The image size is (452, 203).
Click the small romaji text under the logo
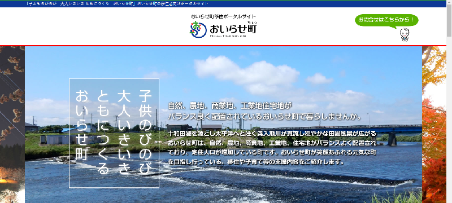228,36
